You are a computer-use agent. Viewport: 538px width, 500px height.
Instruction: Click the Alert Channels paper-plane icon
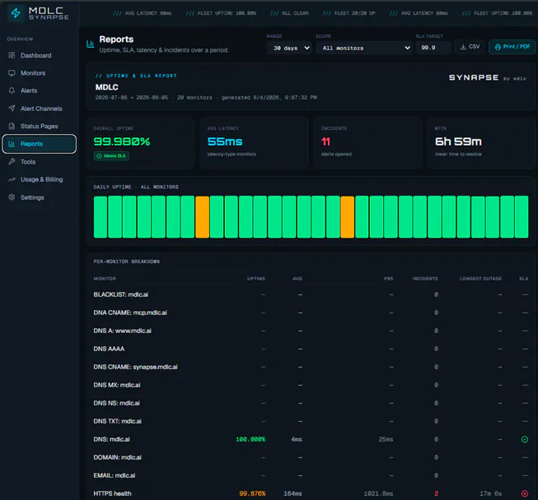click(x=12, y=109)
